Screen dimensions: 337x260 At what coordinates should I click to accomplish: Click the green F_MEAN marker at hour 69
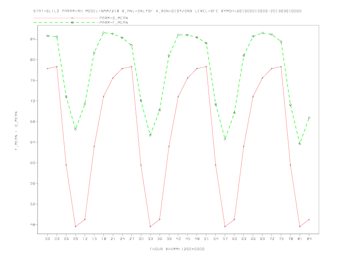(x=263, y=33)
